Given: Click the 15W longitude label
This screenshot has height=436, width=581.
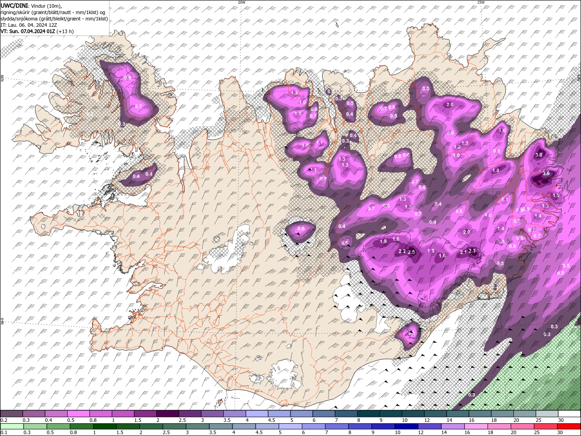Looking at the screenshot, I should (x=481, y=2).
